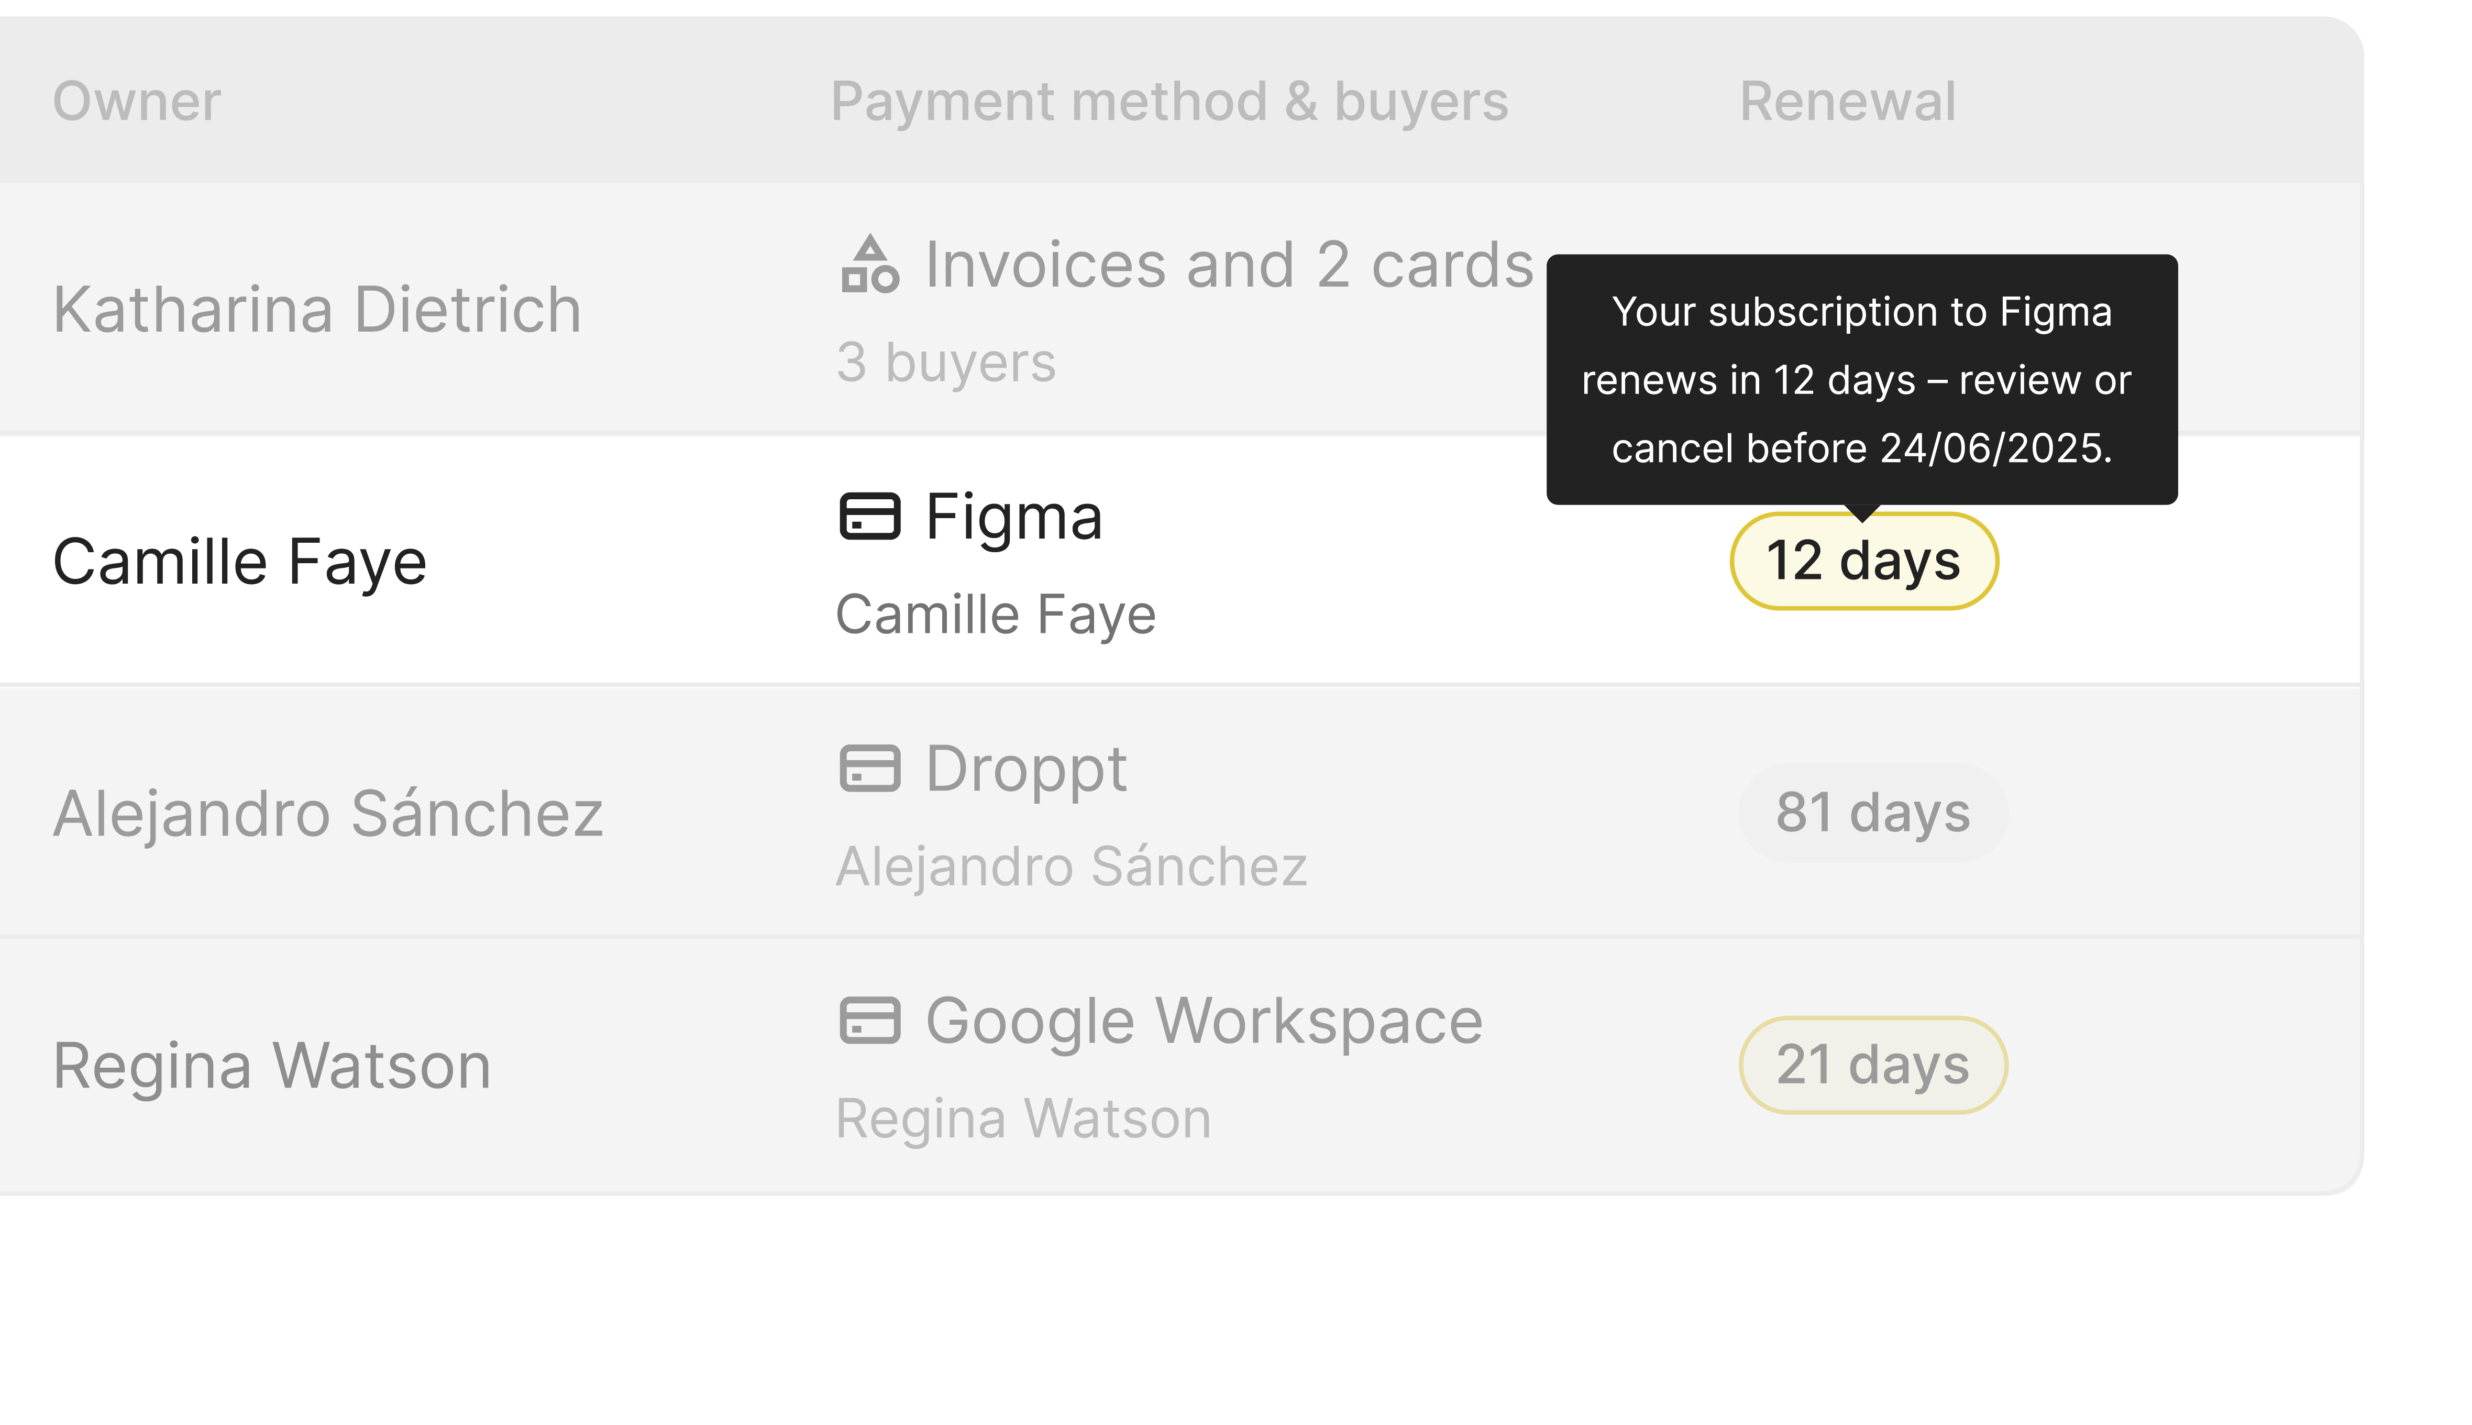Open the Google Workspace subscription
The height and width of the screenshot is (1425, 2472).
pos(1203,1021)
